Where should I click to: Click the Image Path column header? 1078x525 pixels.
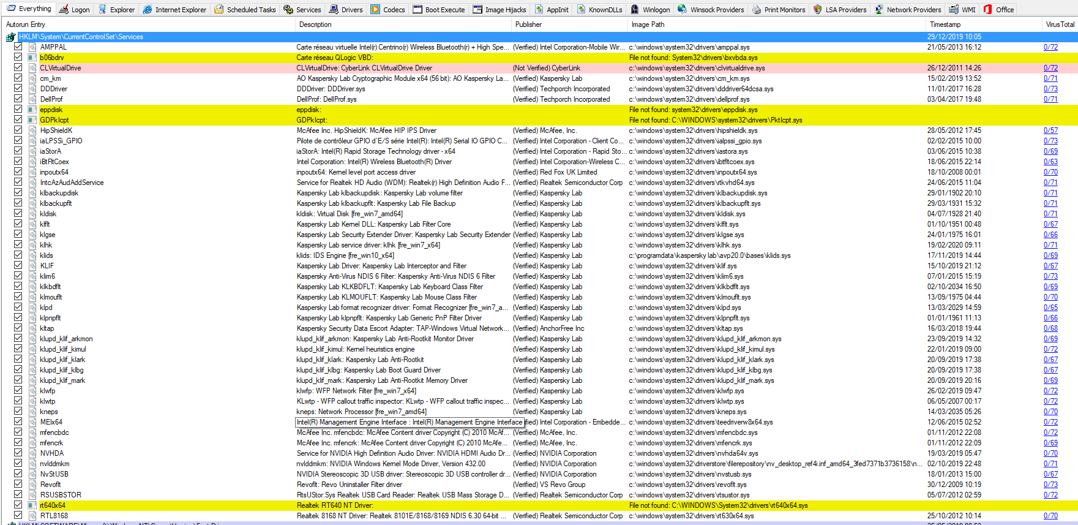pos(777,25)
